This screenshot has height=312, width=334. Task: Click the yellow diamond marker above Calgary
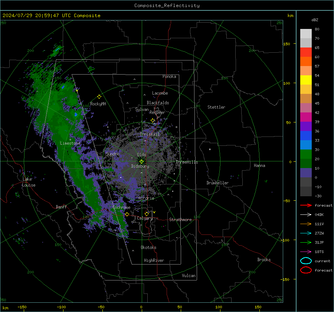(x=147, y=214)
